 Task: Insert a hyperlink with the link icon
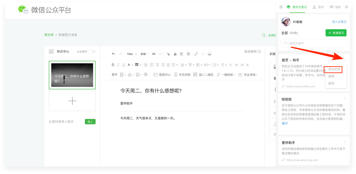tap(196, 54)
